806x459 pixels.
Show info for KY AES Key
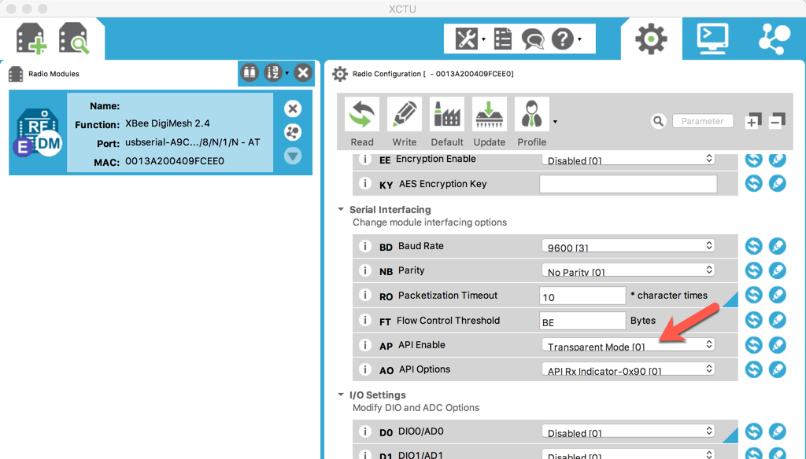click(365, 183)
